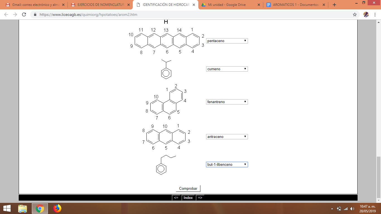
Task: Show hidden system tray icons
Action: coord(332,209)
